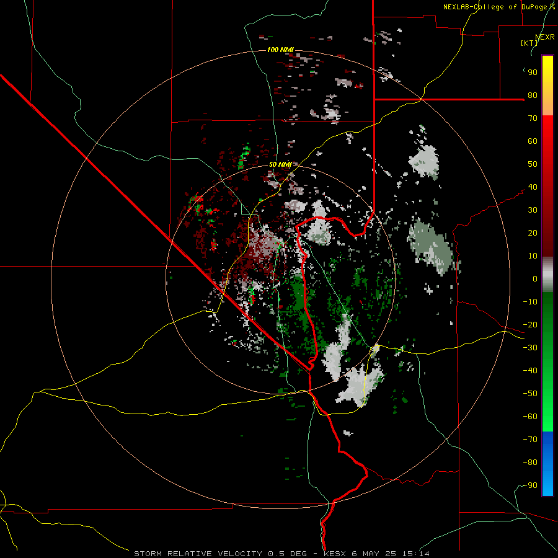Click the 60 label on the velocity scale
The width and height of the screenshot is (558, 558).
[533, 141]
